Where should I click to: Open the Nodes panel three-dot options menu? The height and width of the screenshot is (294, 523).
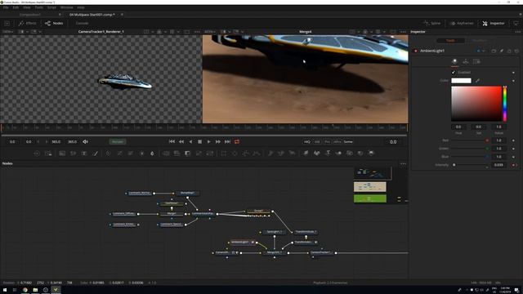(x=403, y=163)
